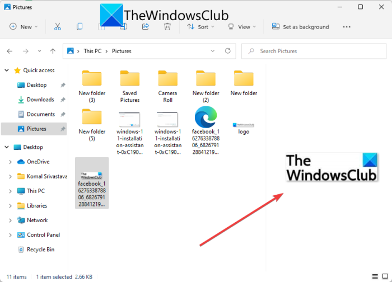Click the 11 items status text
This screenshot has height=282, width=392.
point(16,277)
